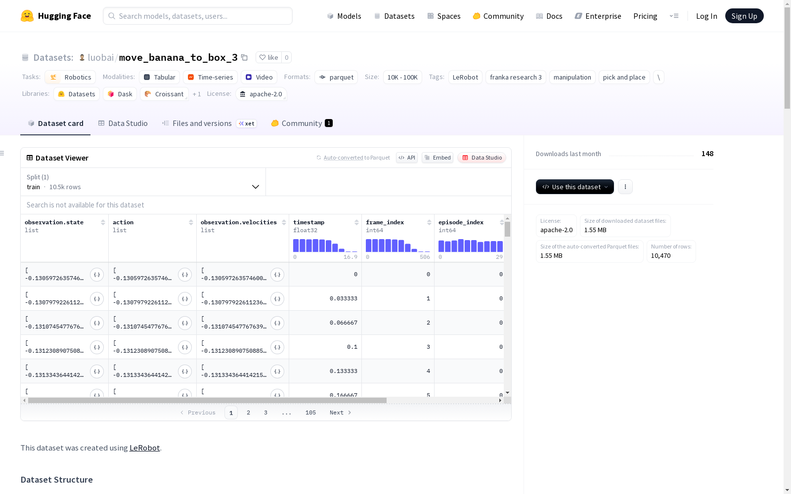791x494 pixels.
Task: Go to page 3 of the table
Action: click(265, 412)
